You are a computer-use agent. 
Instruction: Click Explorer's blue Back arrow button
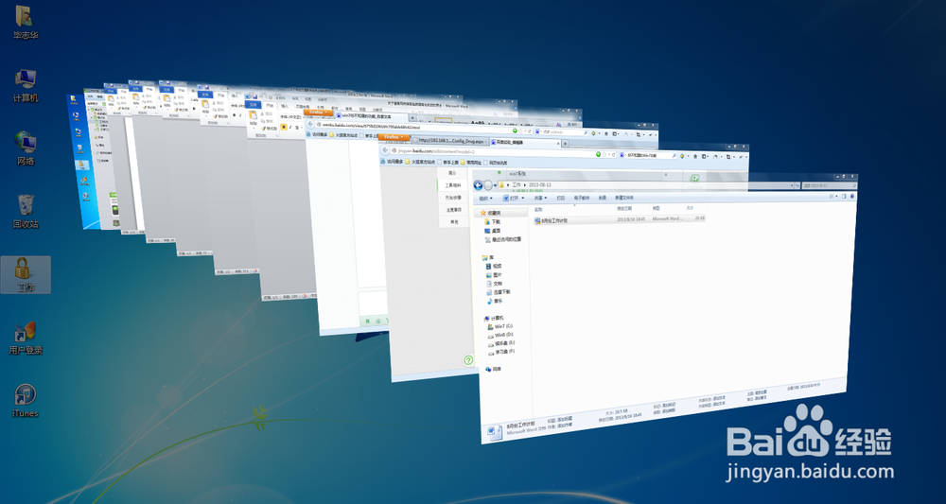click(x=478, y=185)
